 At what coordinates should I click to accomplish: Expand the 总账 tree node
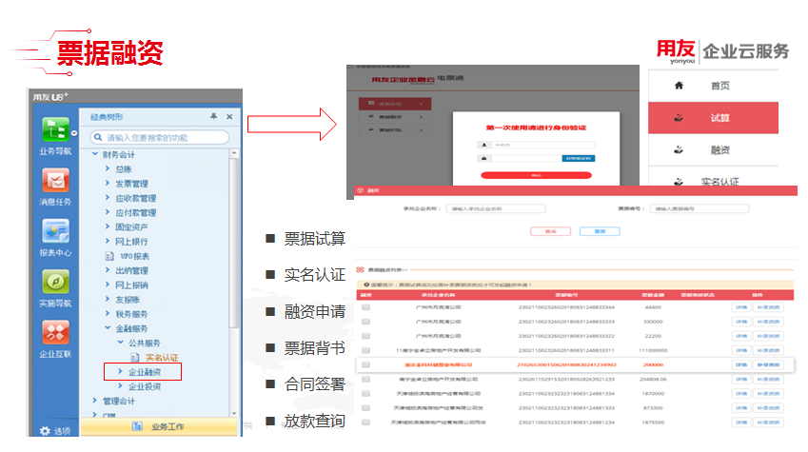tap(108, 168)
